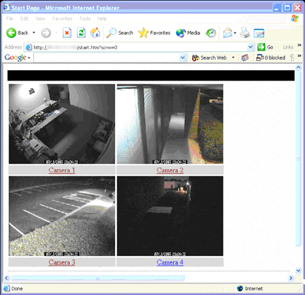305x295 pixels.
Task: Open the Google search box dropdown
Action: coord(183,58)
